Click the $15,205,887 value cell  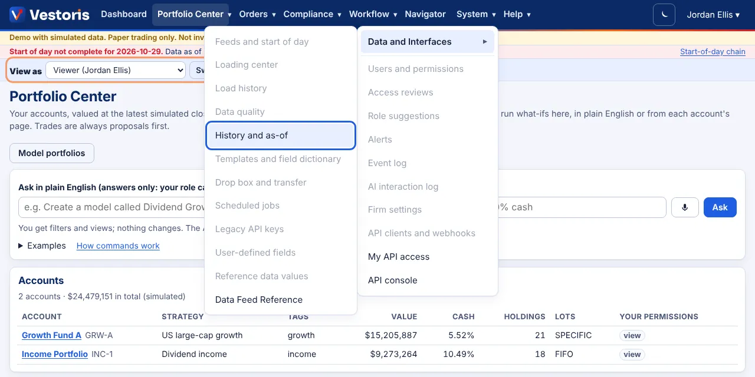(x=391, y=335)
